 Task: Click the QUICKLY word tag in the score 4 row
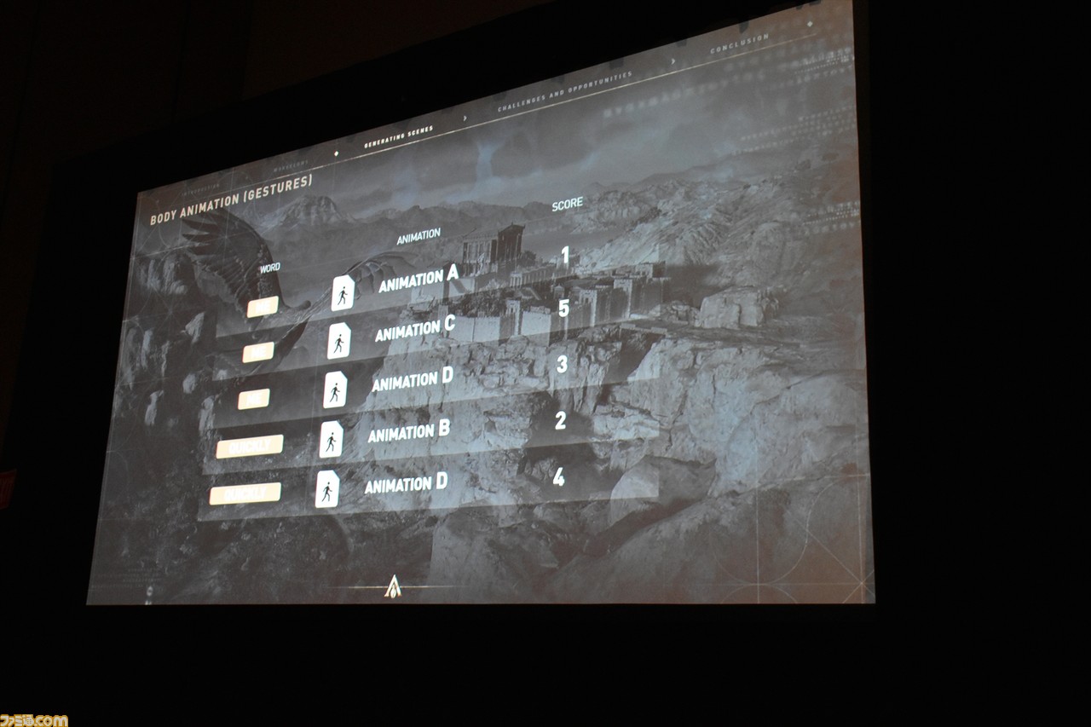[245, 493]
